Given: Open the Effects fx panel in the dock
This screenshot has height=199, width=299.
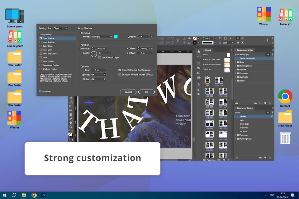Looking at the screenshot, I should [x=198, y=84].
